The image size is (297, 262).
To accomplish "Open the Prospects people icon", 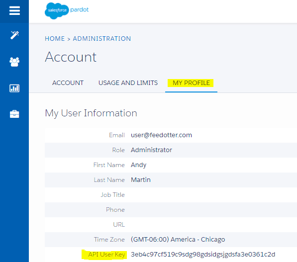I will (x=14, y=62).
